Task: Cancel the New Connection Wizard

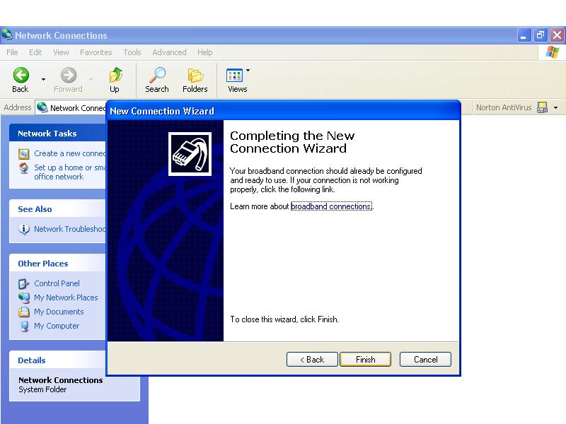Action: coord(425,360)
